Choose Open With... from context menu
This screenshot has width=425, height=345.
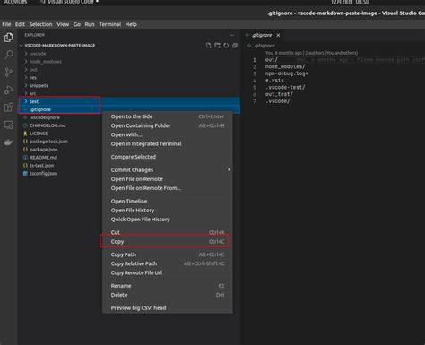point(168,134)
